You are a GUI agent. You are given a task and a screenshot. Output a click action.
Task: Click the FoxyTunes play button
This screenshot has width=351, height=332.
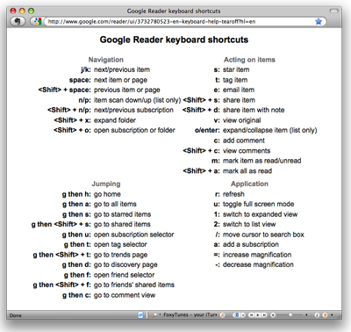click(258, 315)
